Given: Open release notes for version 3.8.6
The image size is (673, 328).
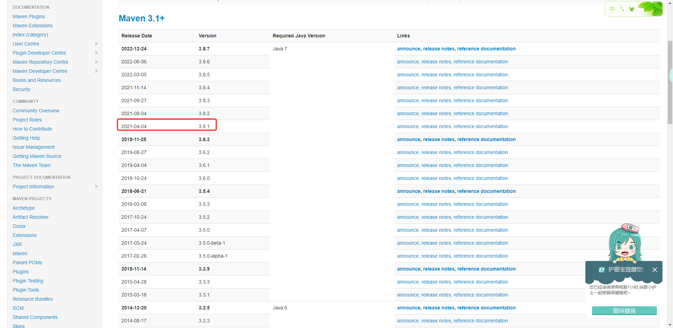Looking at the screenshot, I should 436,62.
